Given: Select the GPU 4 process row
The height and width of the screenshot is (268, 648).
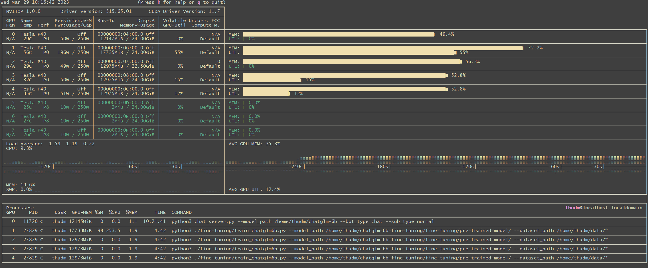Looking at the screenshot, I should click(324, 258).
